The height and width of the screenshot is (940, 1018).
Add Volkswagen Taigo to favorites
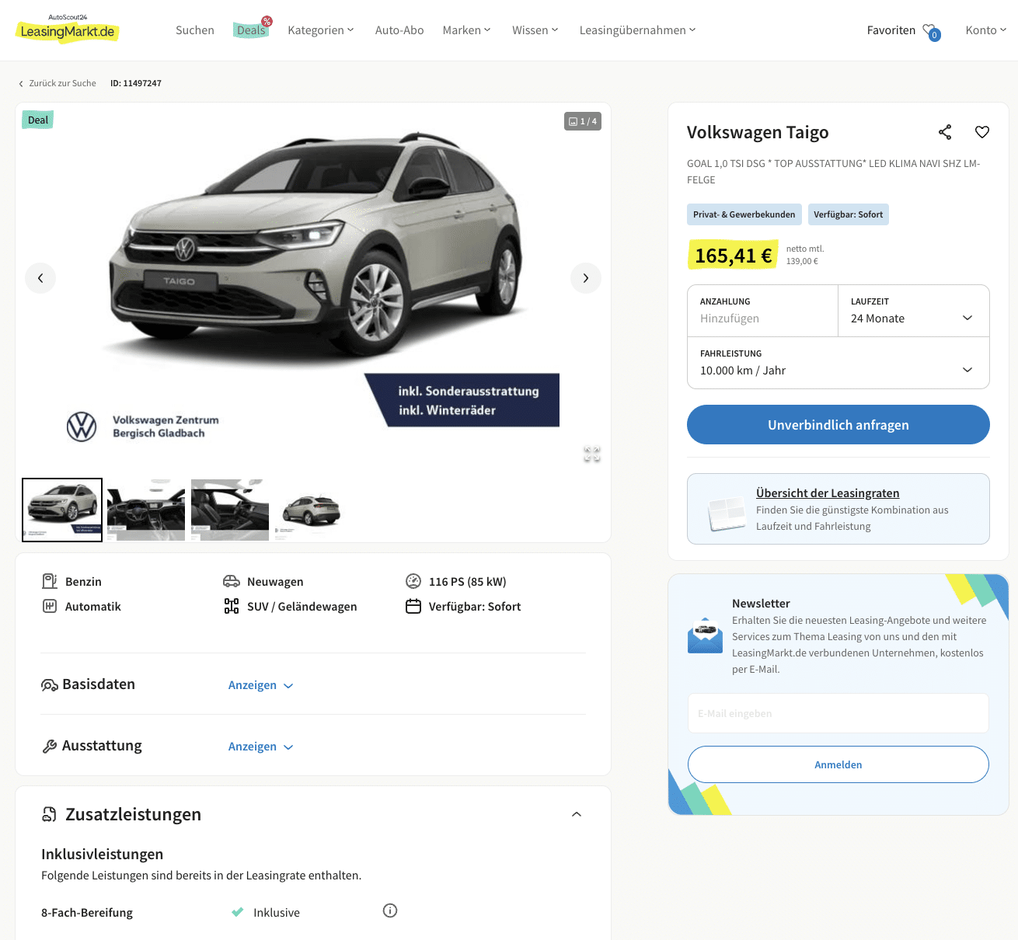tap(982, 132)
